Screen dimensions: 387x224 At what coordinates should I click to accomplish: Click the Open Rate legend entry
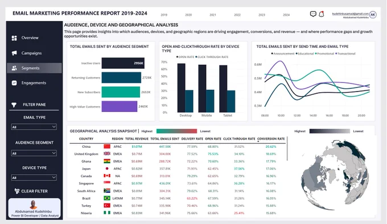(185, 57)
